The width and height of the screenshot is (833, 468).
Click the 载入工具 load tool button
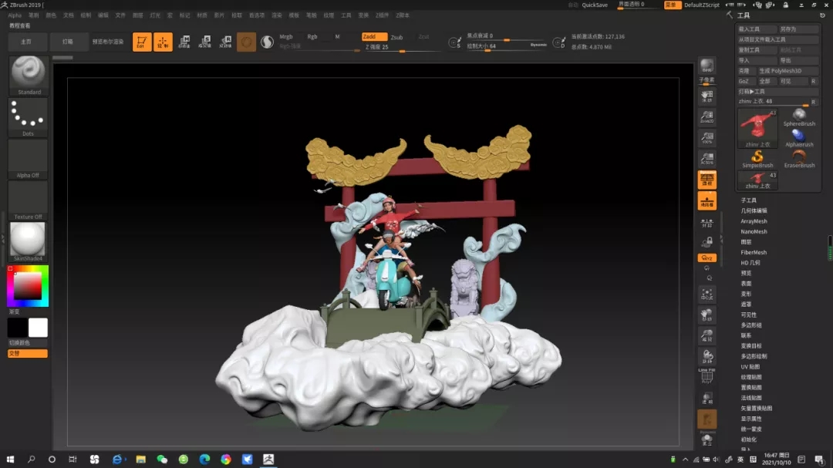click(x=756, y=29)
